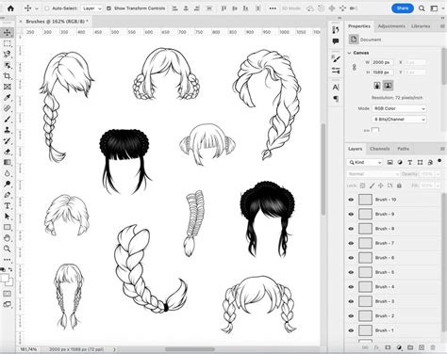This screenshot has width=447, height=354.
Task: Switch to the Channels tab
Action: (x=380, y=149)
